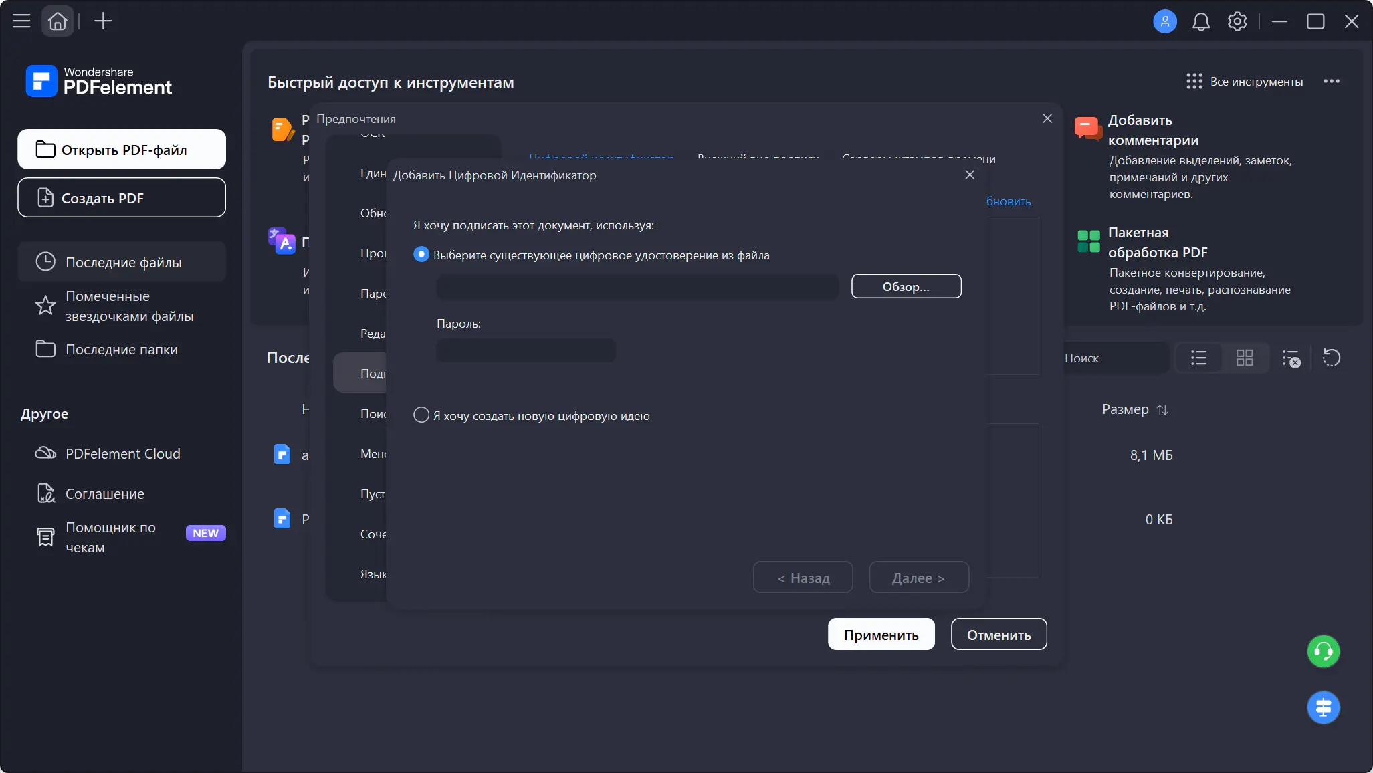
Task: Click the home icon in title bar
Action: [58, 21]
